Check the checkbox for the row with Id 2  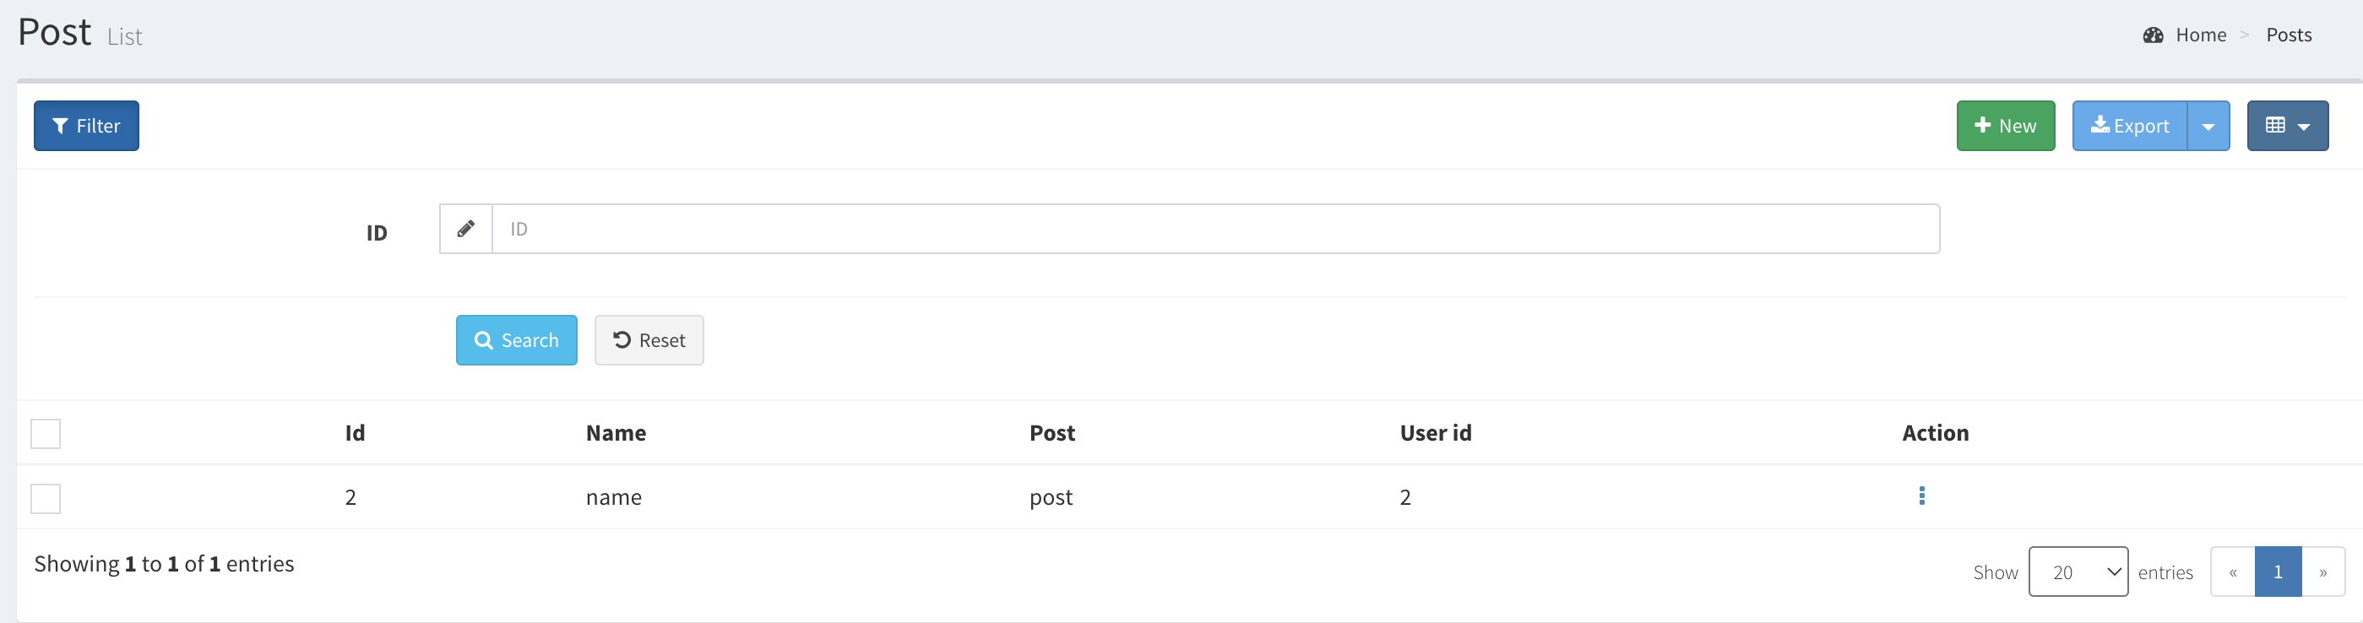(x=46, y=498)
